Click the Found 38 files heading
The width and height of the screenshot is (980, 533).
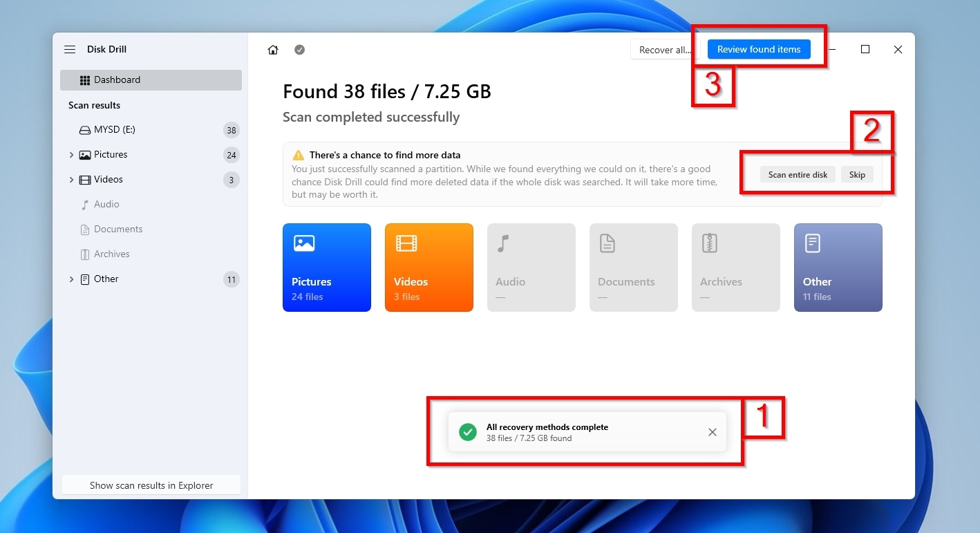click(387, 92)
